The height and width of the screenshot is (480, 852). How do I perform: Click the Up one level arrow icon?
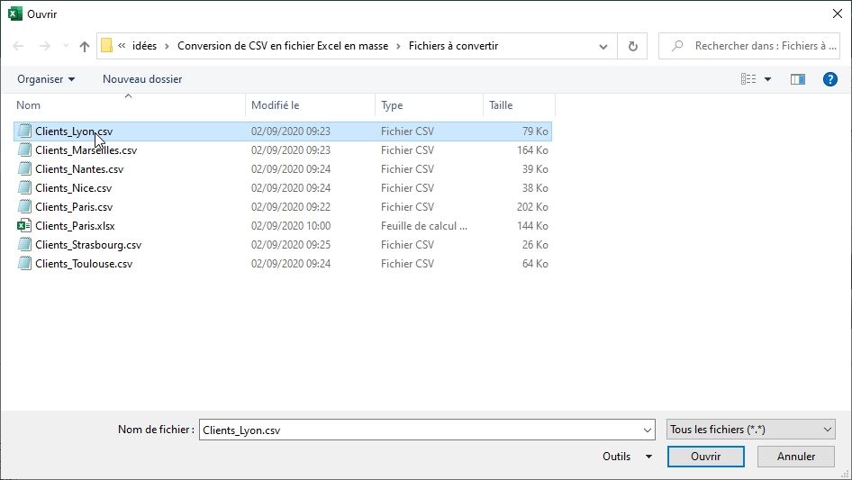(x=85, y=46)
